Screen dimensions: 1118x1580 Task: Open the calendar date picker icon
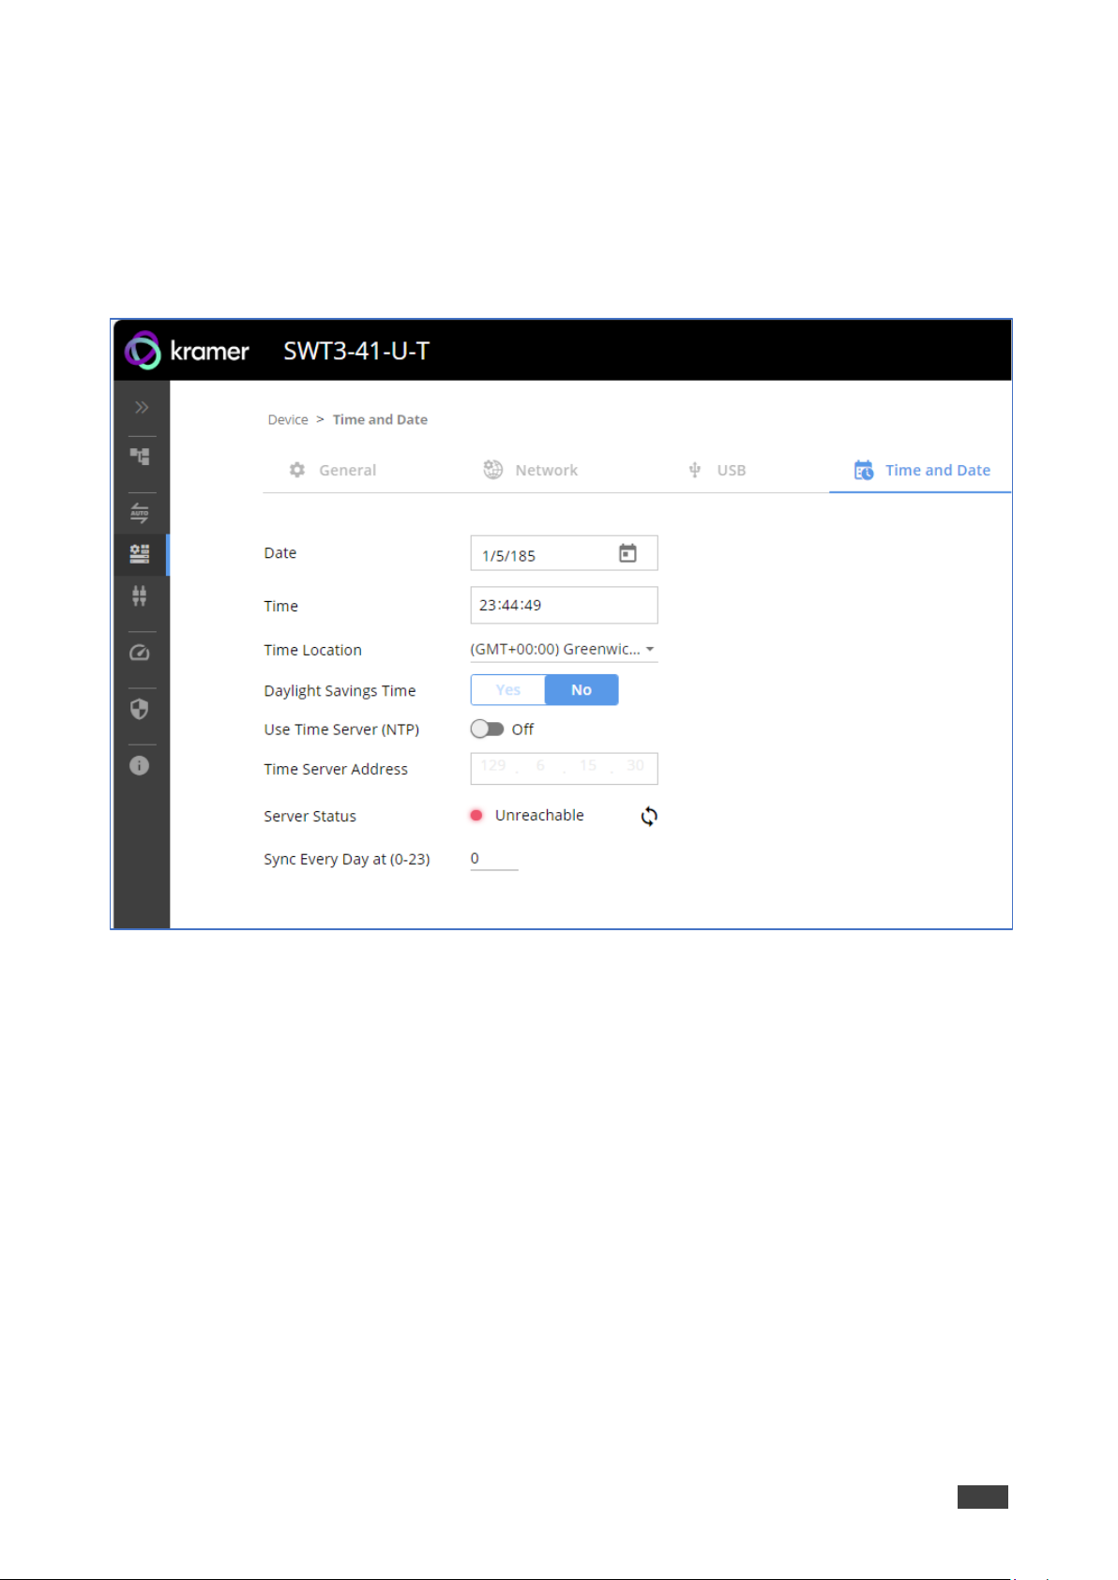pos(627,553)
